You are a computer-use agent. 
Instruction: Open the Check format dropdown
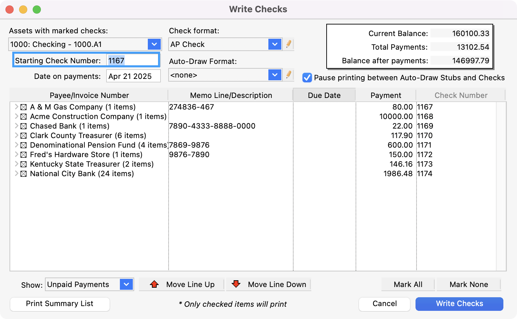coord(275,44)
